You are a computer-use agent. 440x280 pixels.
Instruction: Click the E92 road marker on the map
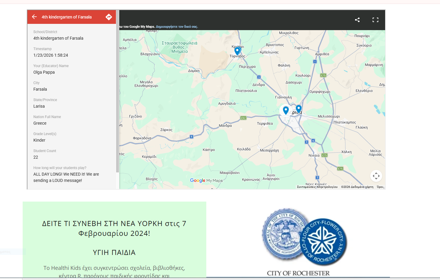click(244, 118)
